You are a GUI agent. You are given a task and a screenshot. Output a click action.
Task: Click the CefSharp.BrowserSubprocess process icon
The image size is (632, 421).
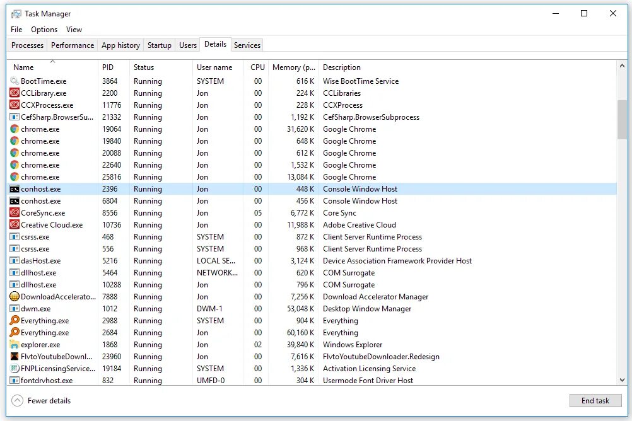point(15,117)
